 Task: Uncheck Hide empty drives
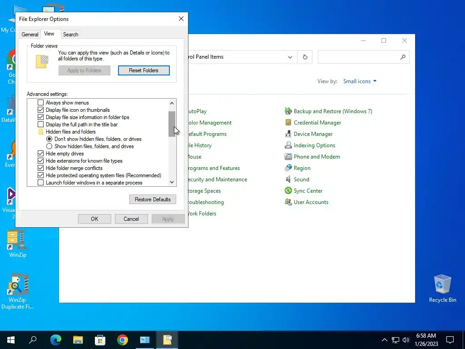coord(40,154)
